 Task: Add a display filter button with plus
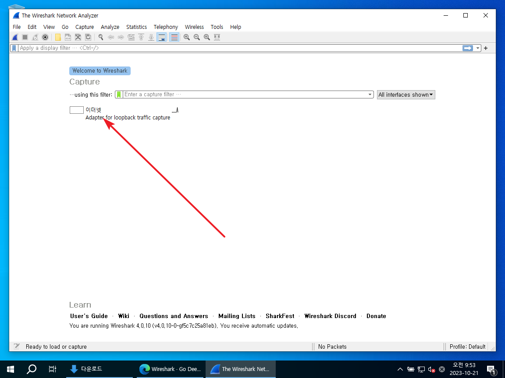click(x=486, y=48)
